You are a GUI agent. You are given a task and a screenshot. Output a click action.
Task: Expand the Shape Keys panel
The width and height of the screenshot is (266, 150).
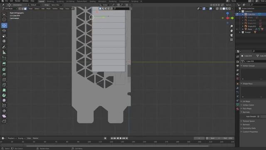(248, 84)
